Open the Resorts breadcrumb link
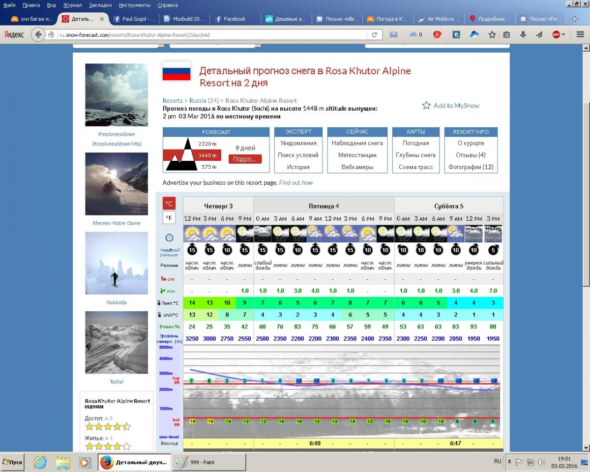Image resolution: width=590 pixels, height=472 pixels. click(x=173, y=100)
